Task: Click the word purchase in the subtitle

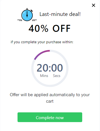Action: pos(54,42)
